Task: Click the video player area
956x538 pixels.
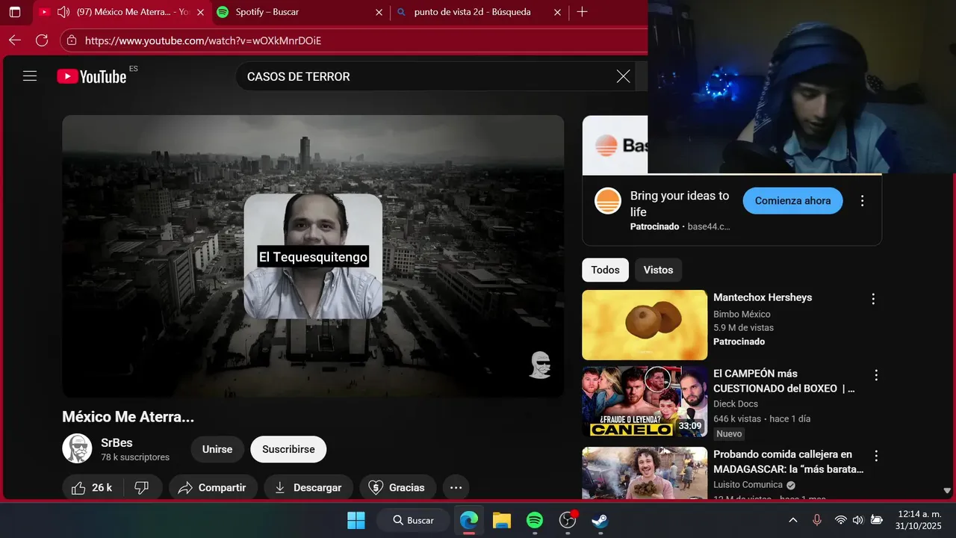Action: pyautogui.click(x=313, y=256)
